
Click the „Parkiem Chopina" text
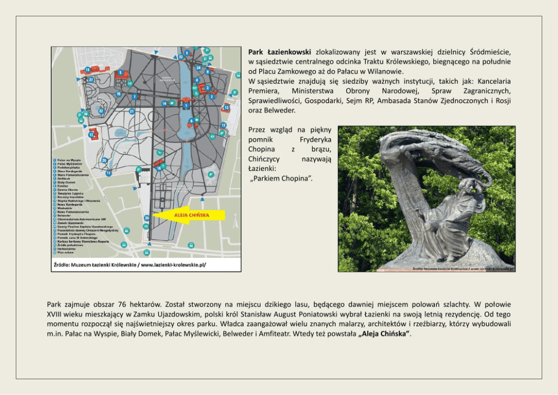tap(281, 178)
